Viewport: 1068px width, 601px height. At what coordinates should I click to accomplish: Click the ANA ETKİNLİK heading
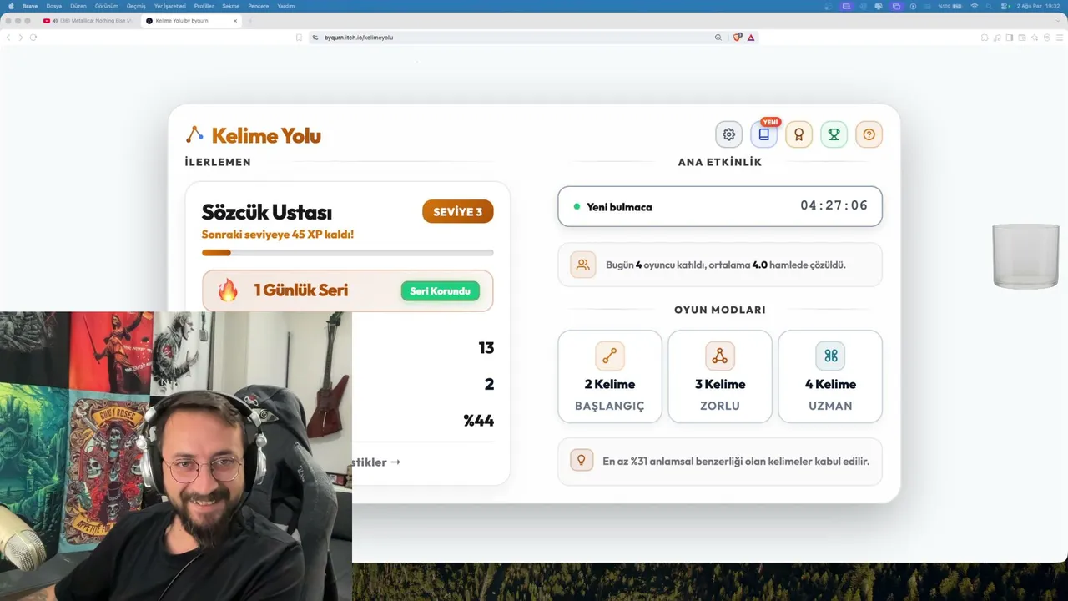720,162
